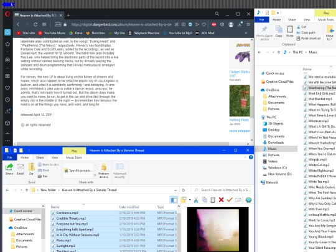The image size is (336, 252).
Task: Reload the page in Opera
Action: coord(35,24)
